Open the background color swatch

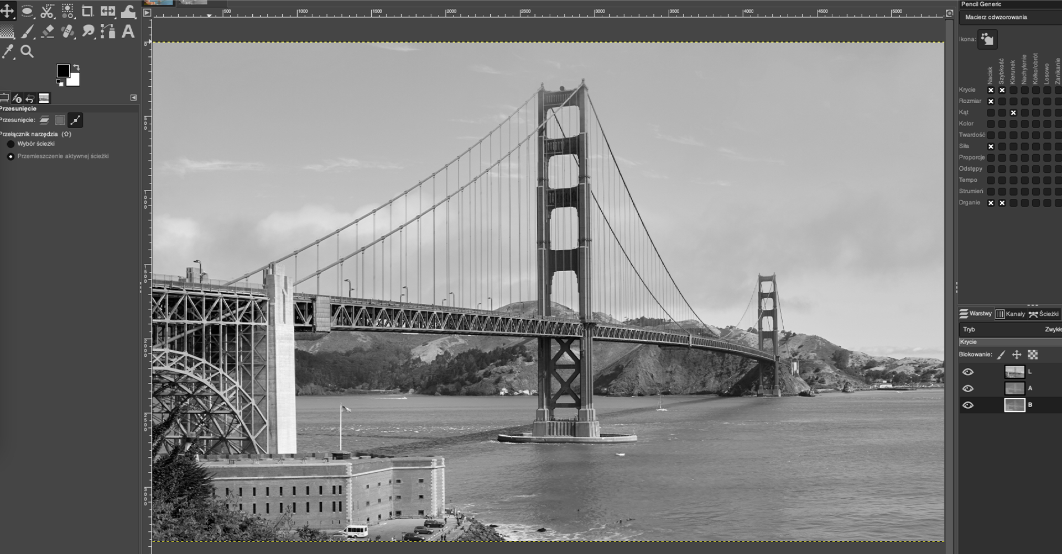75,81
